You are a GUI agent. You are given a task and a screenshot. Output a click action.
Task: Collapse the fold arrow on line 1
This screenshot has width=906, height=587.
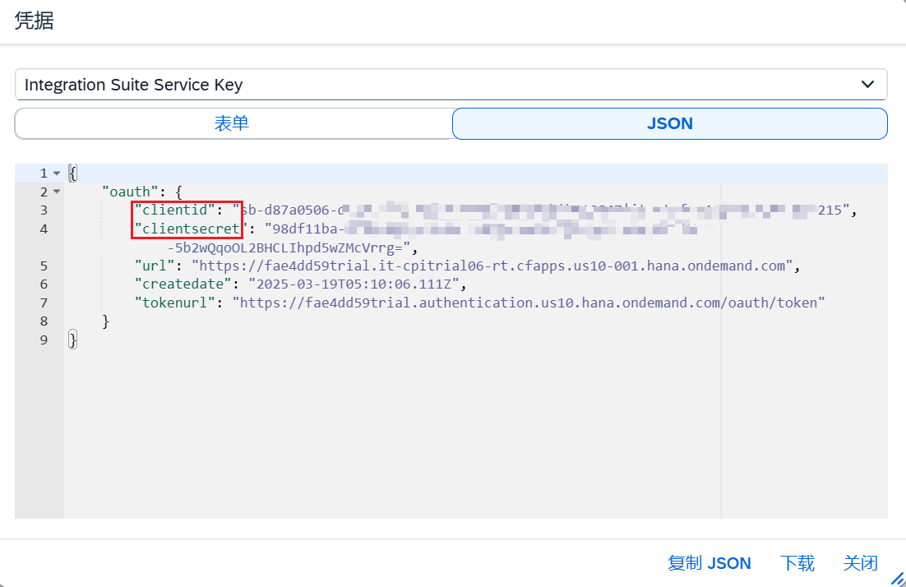[x=56, y=173]
